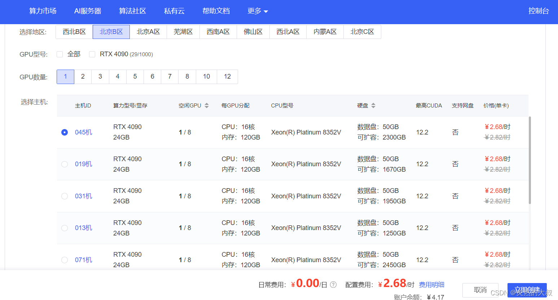Click the 可扩容: 1950GB cell
This screenshot has width=558, height=300.
382,201
